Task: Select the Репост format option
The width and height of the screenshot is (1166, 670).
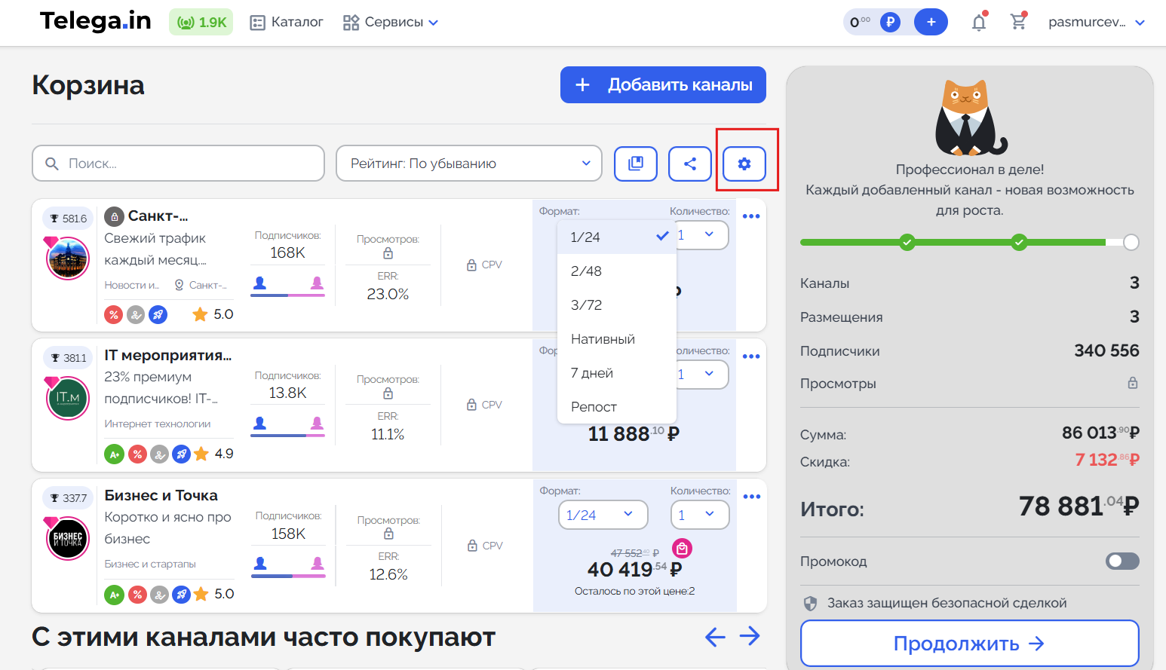Action: click(x=594, y=407)
